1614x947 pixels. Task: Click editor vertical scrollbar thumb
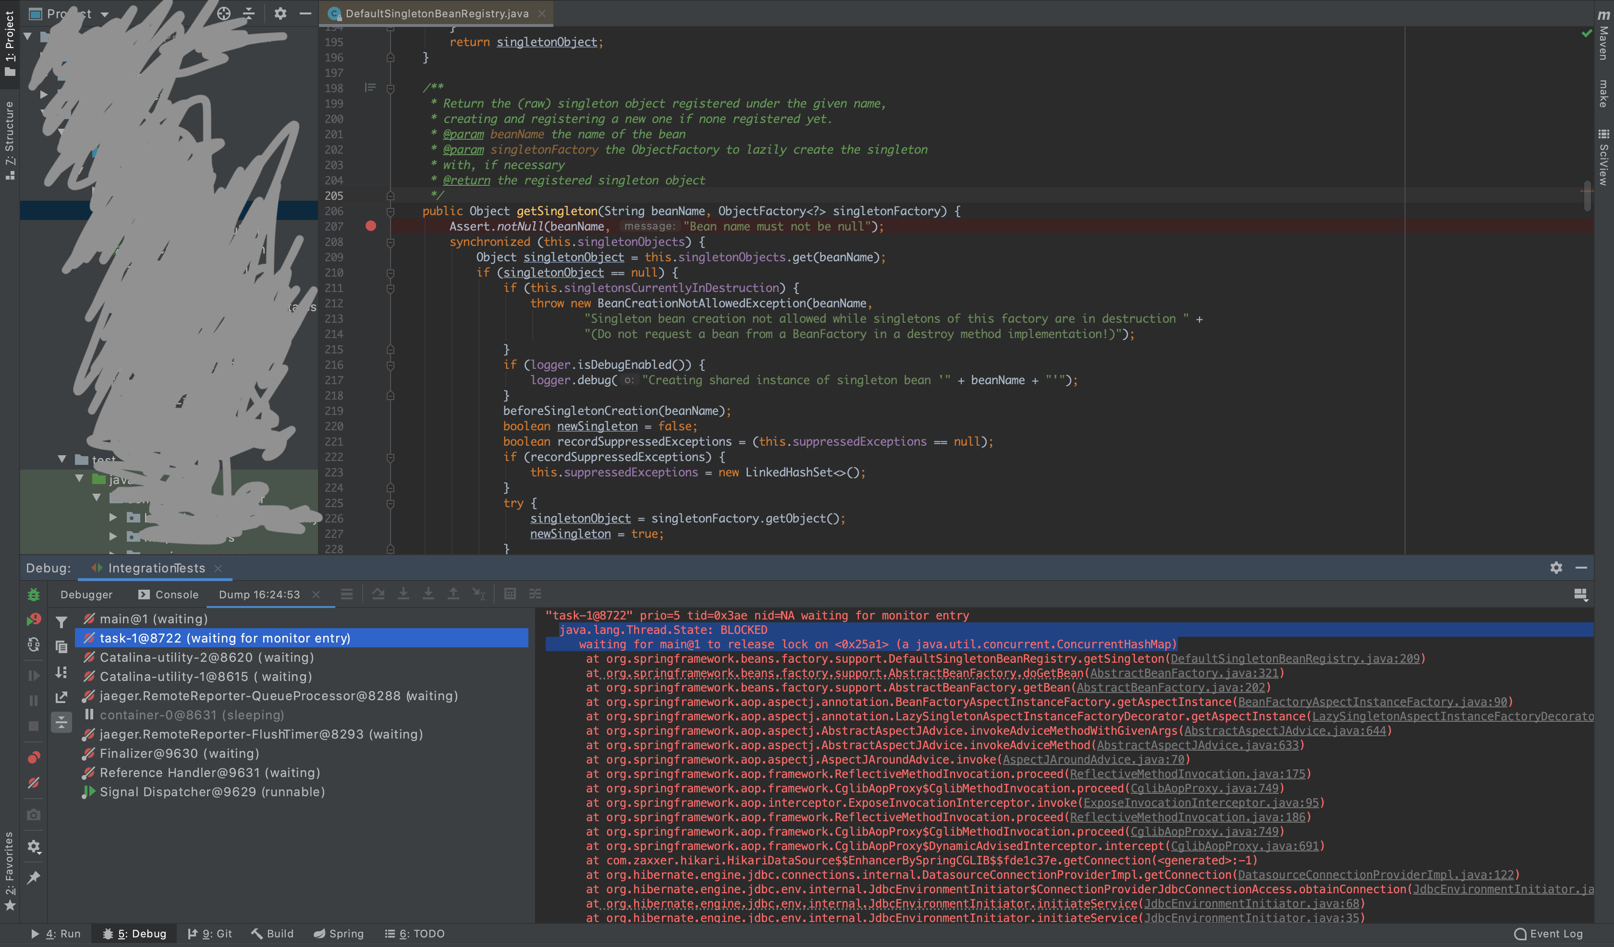click(1587, 196)
